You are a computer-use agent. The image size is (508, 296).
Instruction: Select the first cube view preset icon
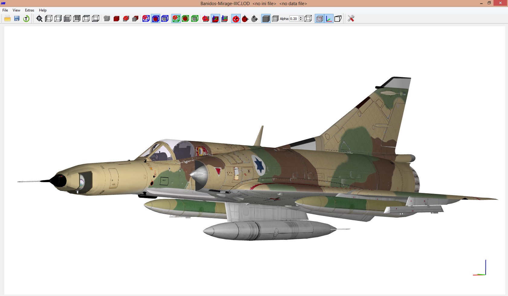[x=49, y=19]
